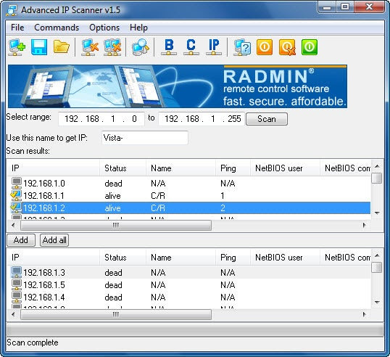Click the green wake-on power icon
390x357 pixels.
310,47
